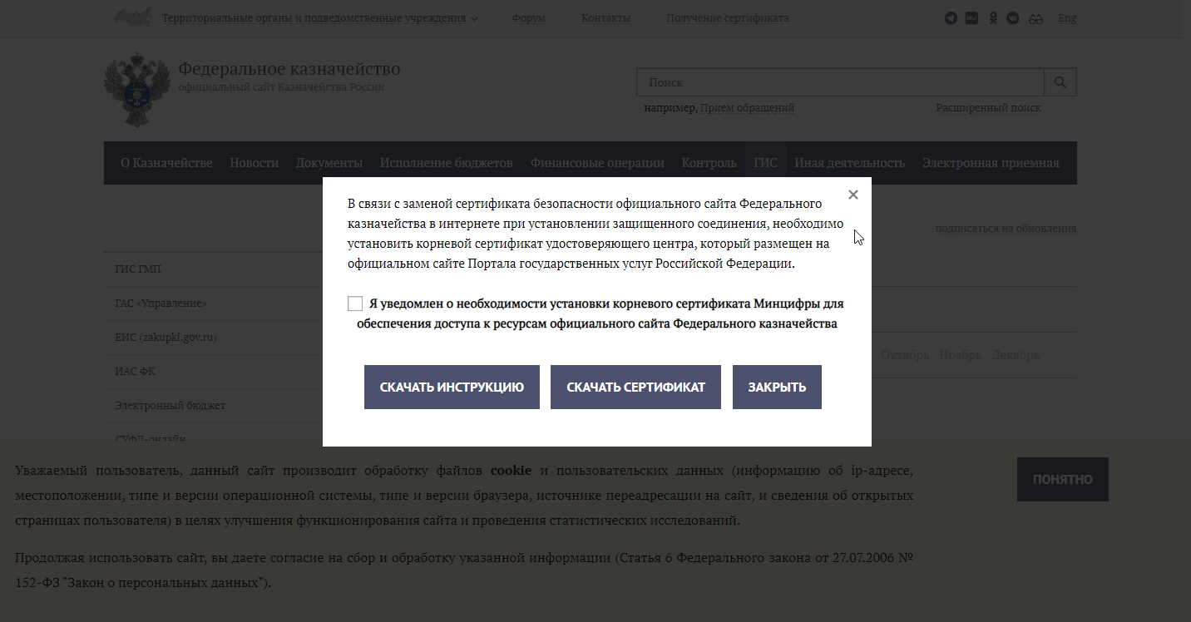Image resolution: width=1191 pixels, height=622 pixels.
Task: Open the Telegram channel icon
Action: pyautogui.click(x=951, y=18)
